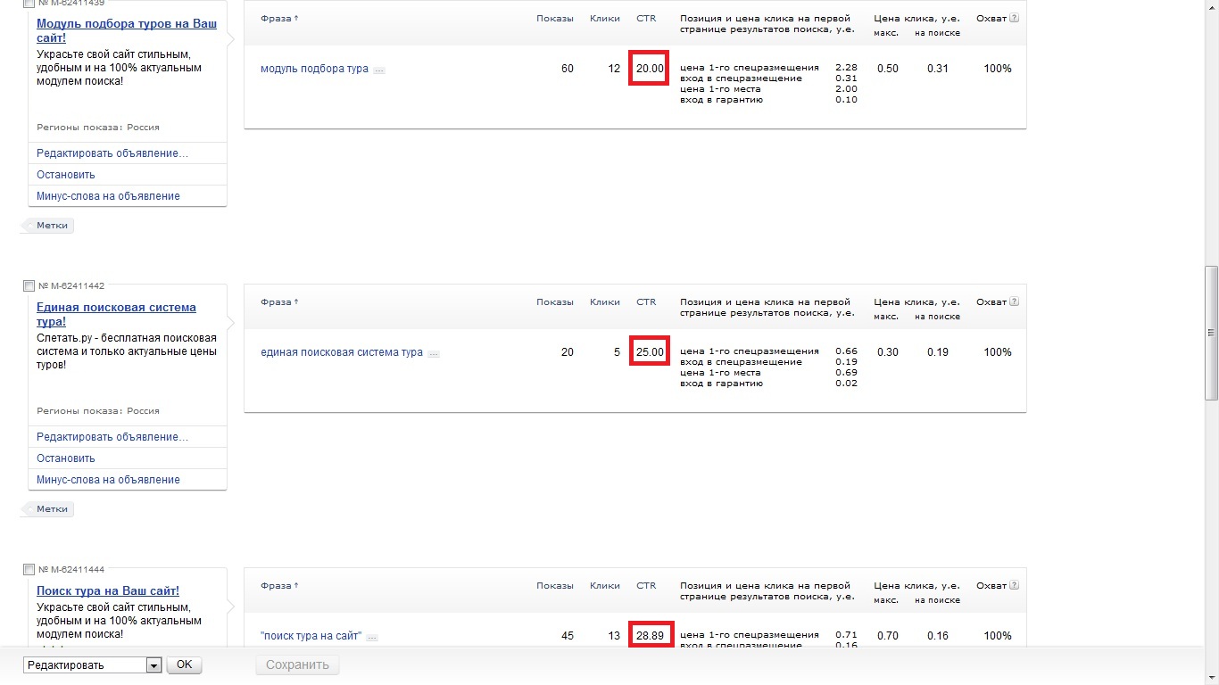The width and height of the screenshot is (1219, 685).
Task: Click the help icon beside Охват for ad M-62411442
Action: (1014, 301)
